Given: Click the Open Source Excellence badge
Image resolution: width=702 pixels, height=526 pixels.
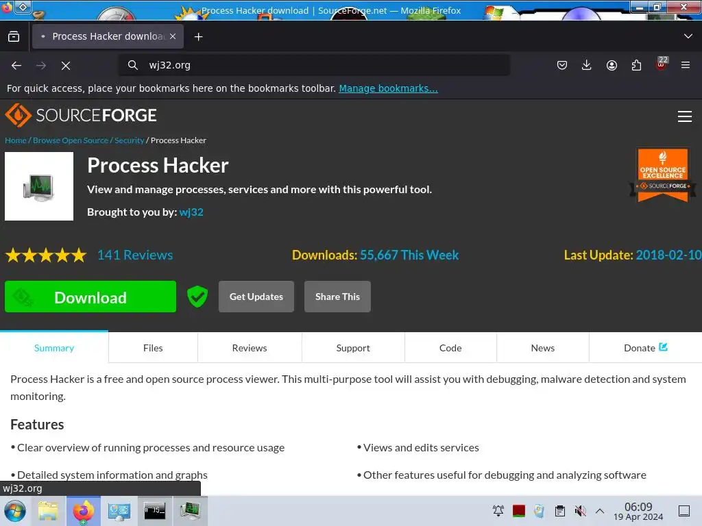Looking at the screenshot, I should pyautogui.click(x=663, y=175).
